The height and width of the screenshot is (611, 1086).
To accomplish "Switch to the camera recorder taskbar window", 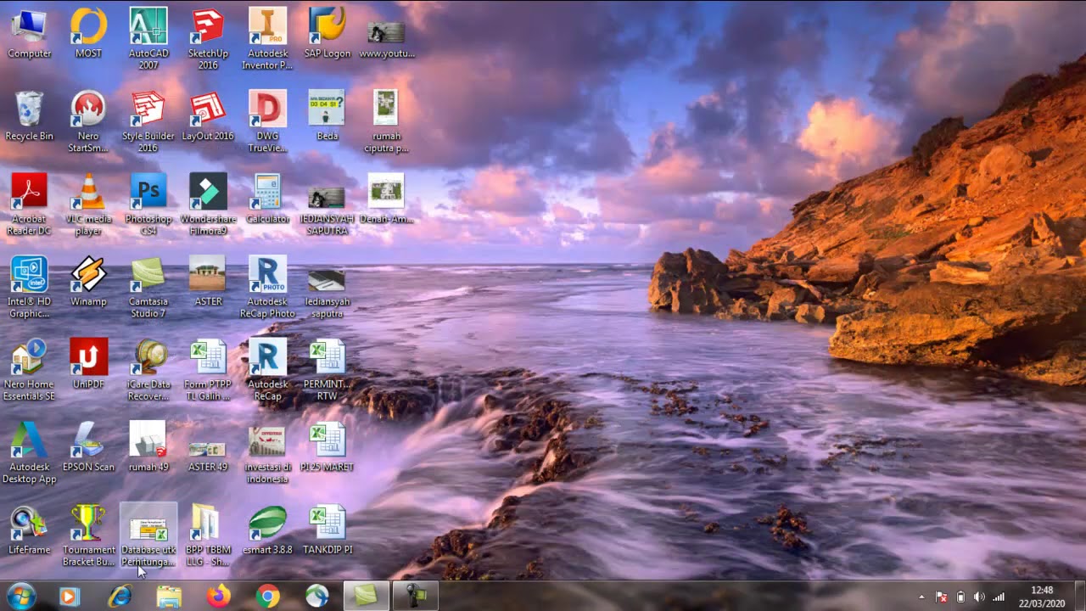I will tap(416, 597).
